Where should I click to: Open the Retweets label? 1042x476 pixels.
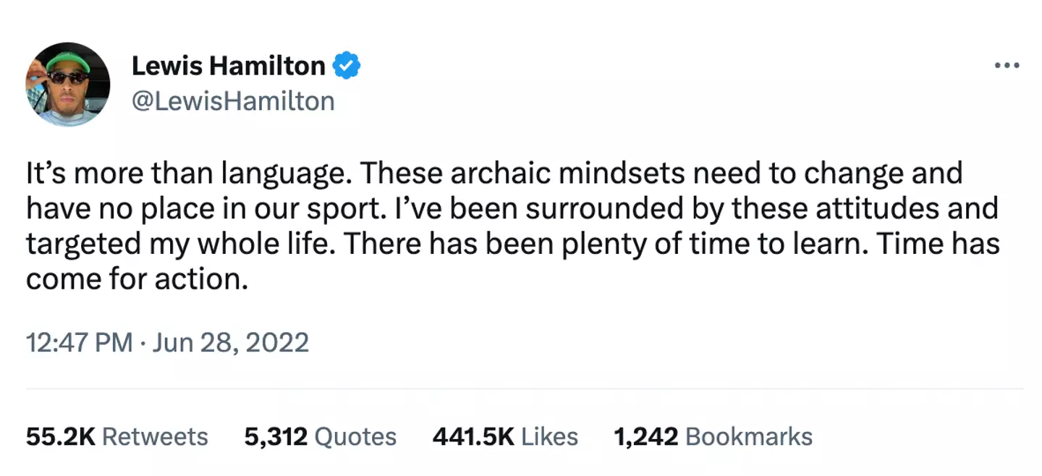[155, 437]
